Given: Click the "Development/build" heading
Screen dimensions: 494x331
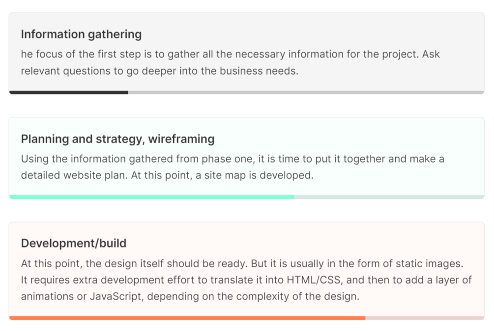Looking at the screenshot, I should pyautogui.click(x=74, y=244).
